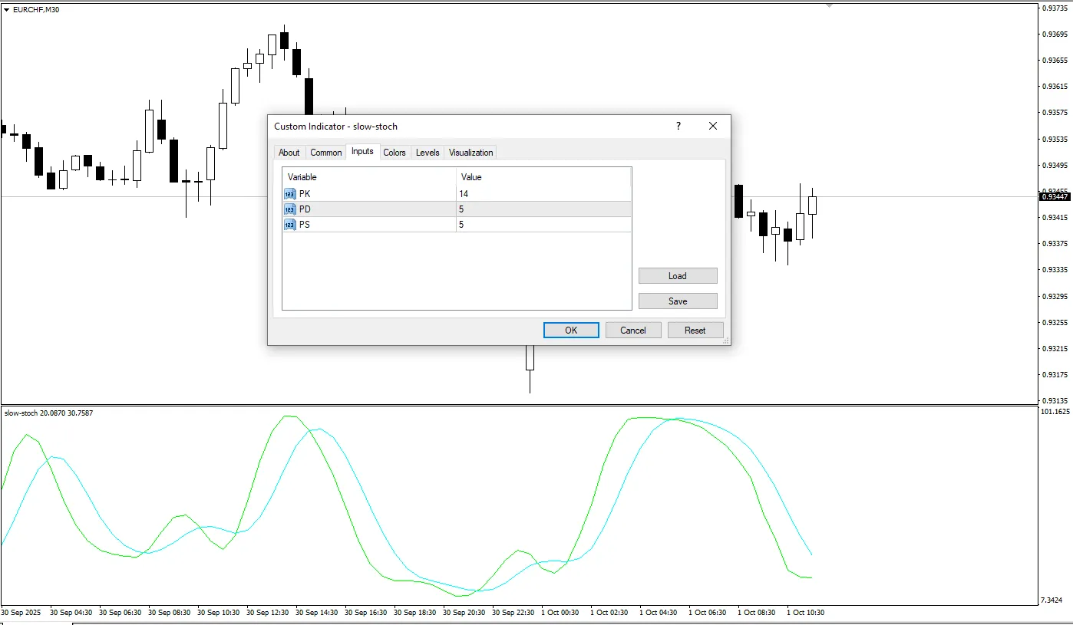The width and height of the screenshot is (1073, 625).
Task: Click the PK value field showing 14
Action: 542,194
